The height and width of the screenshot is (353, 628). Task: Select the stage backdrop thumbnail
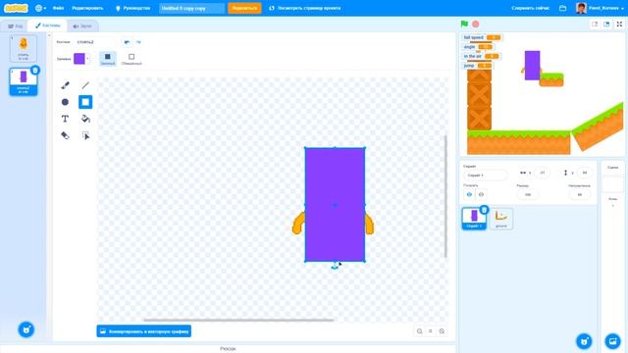coord(612,184)
